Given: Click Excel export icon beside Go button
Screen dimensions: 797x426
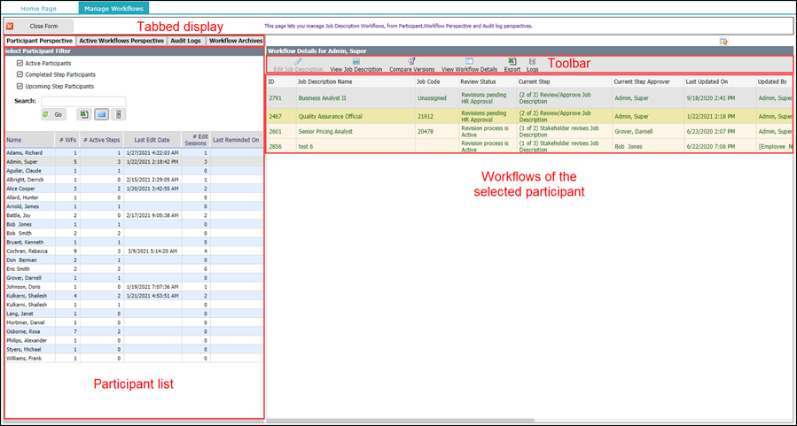Looking at the screenshot, I should click(82, 114).
